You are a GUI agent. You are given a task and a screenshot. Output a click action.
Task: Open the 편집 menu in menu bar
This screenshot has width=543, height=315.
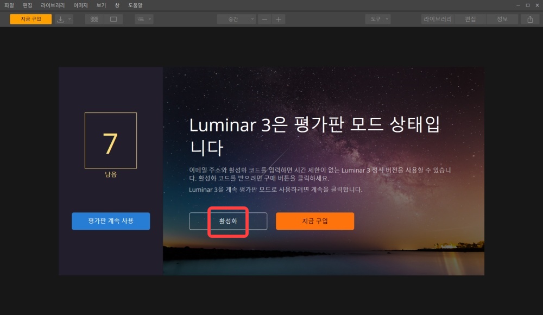pyautogui.click(x=27, y=5)
